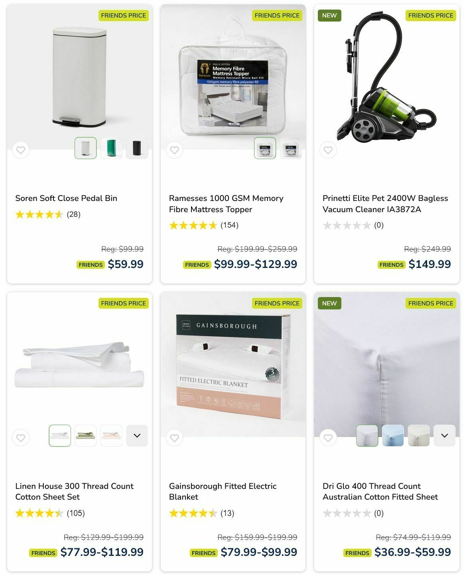This screenshot has height=575, width=465.
Task: Expand more colors for Dri Glo fitted sheet
Action: [x=444, y=436]
